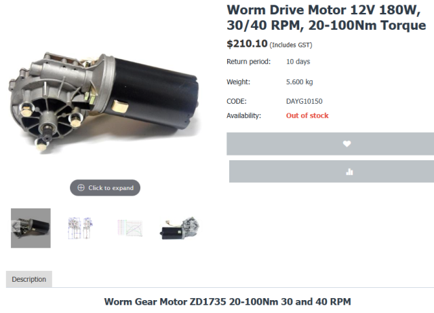This screenshot has height=313, width=434.
Task: Open the large worm drive motor photo
Action: (103, 101)
